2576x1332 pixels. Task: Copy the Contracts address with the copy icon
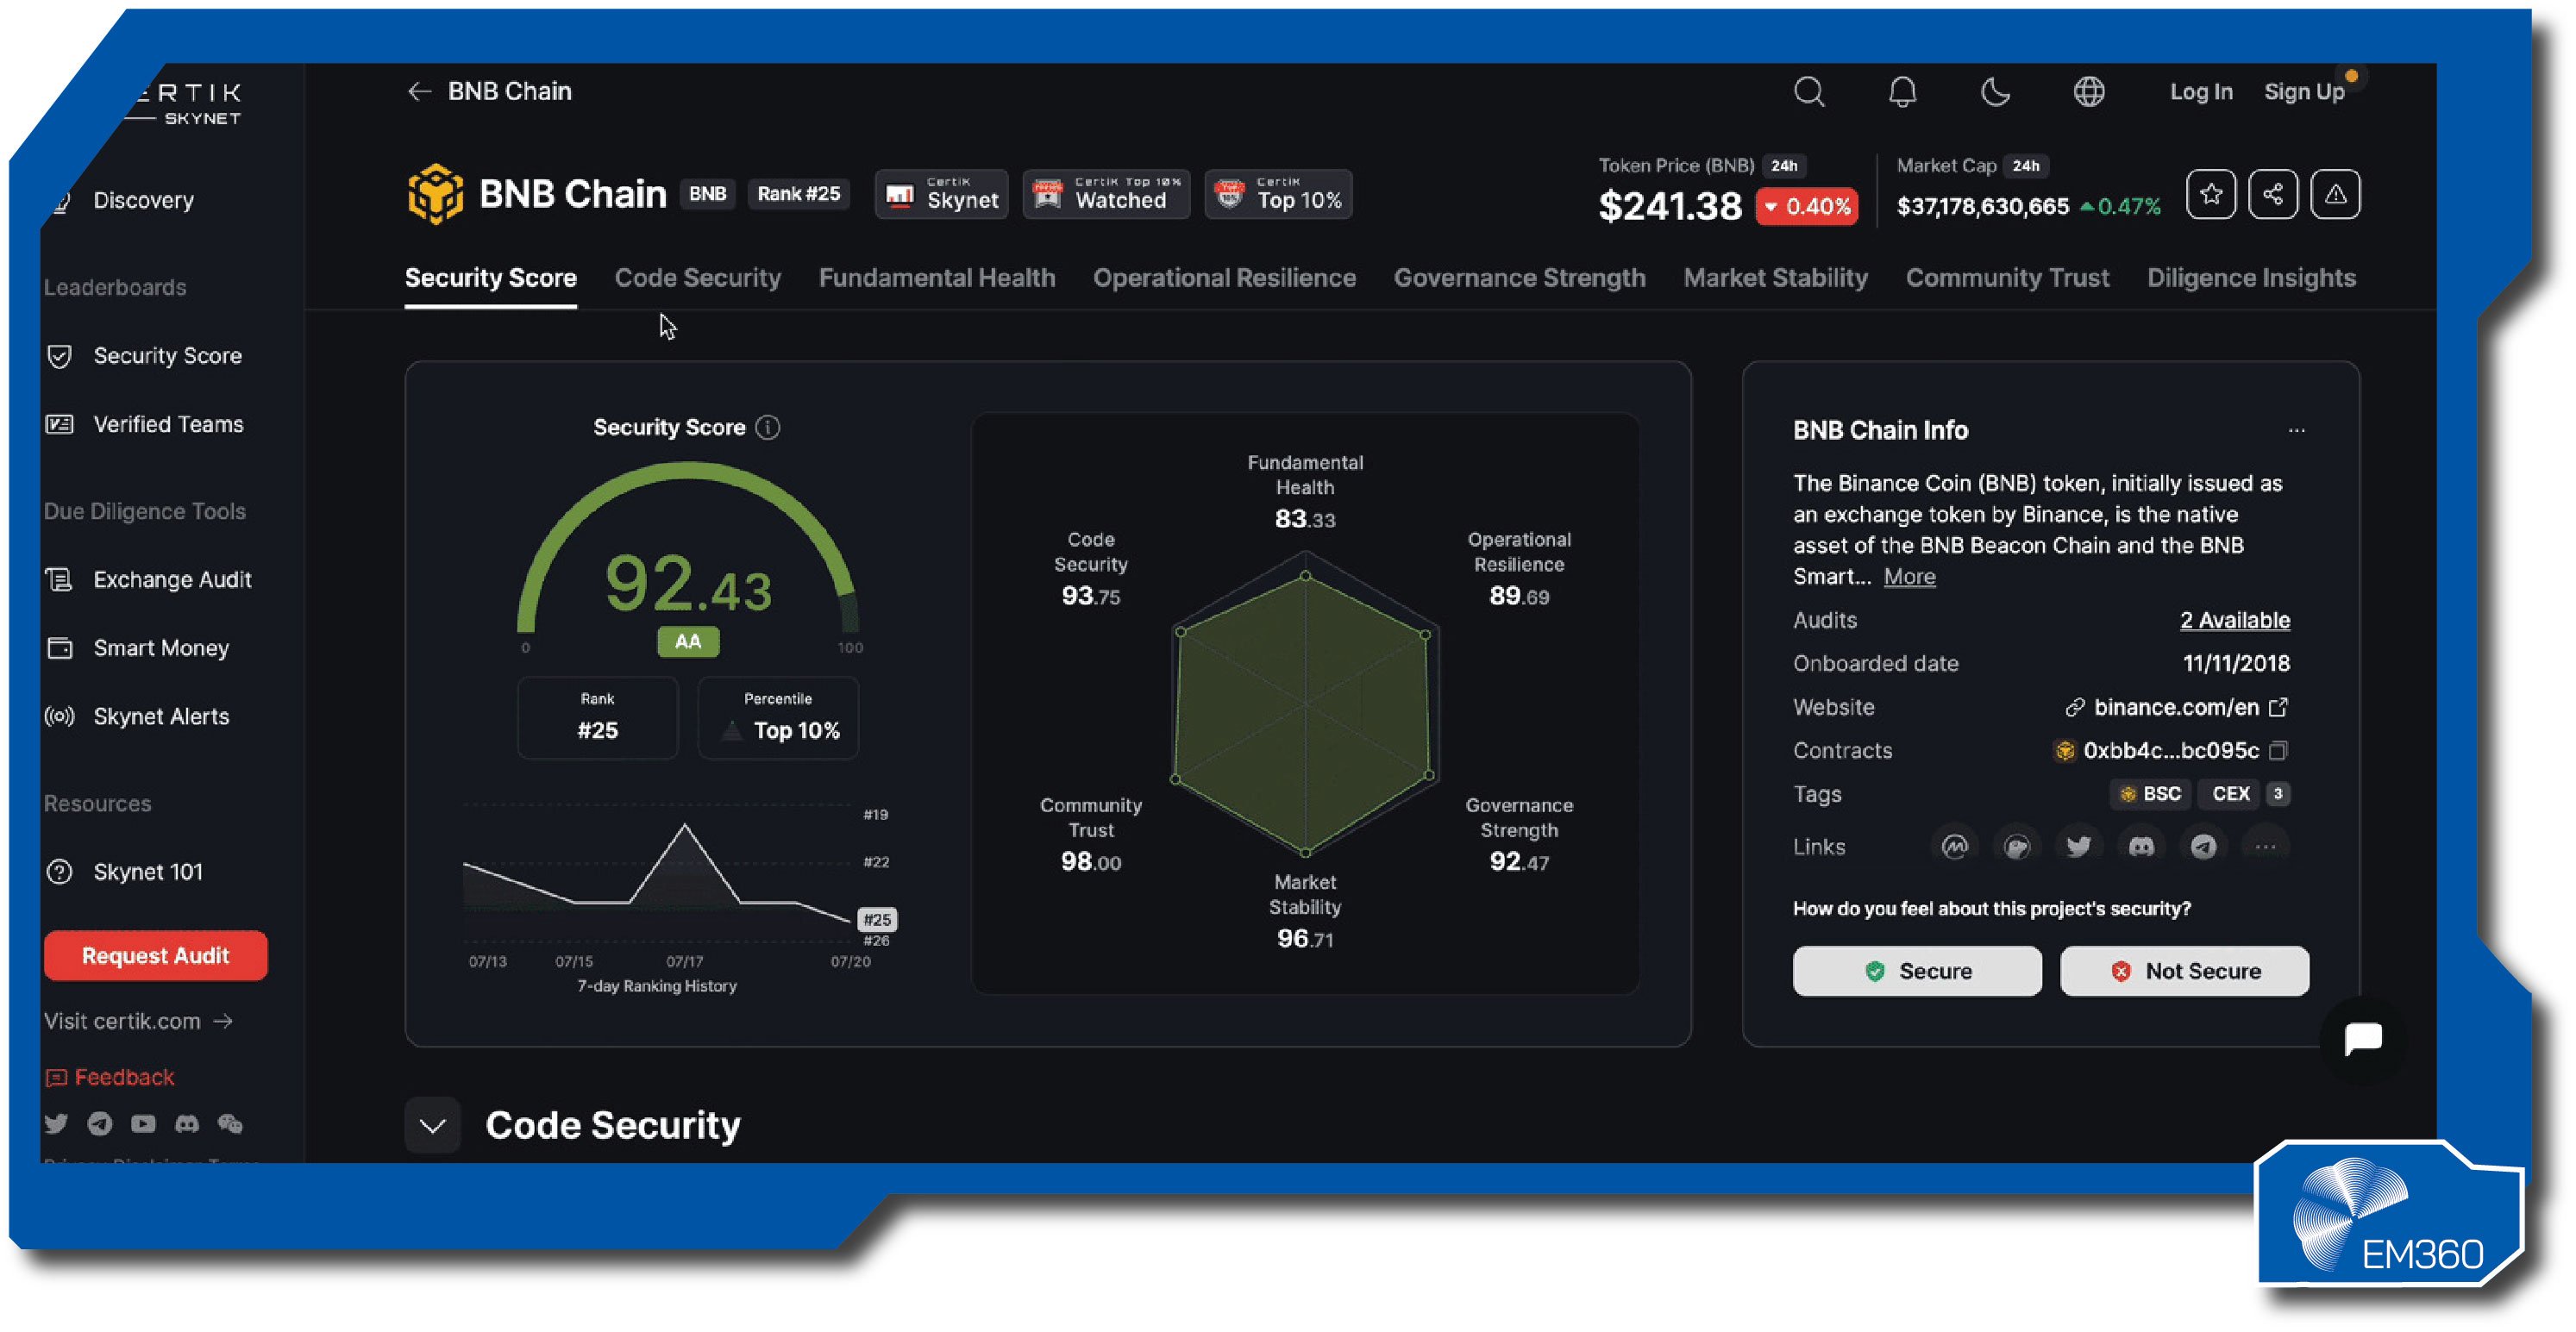tap(2275, 750)
